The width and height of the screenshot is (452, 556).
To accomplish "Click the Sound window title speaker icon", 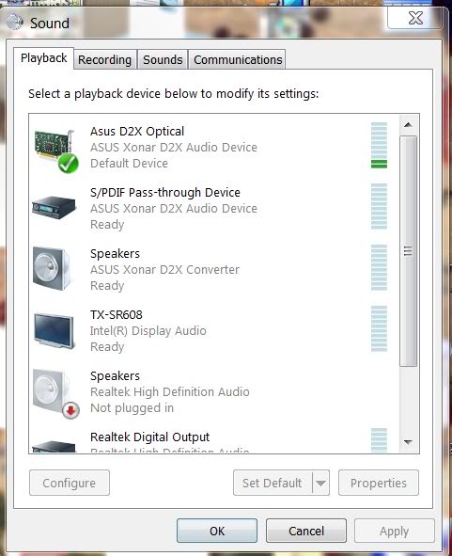I will tap(15, 22).
